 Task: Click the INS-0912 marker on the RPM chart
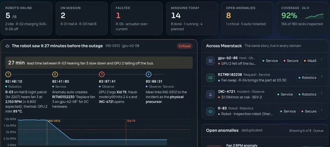pyautogui.click(x=54, y=121)
